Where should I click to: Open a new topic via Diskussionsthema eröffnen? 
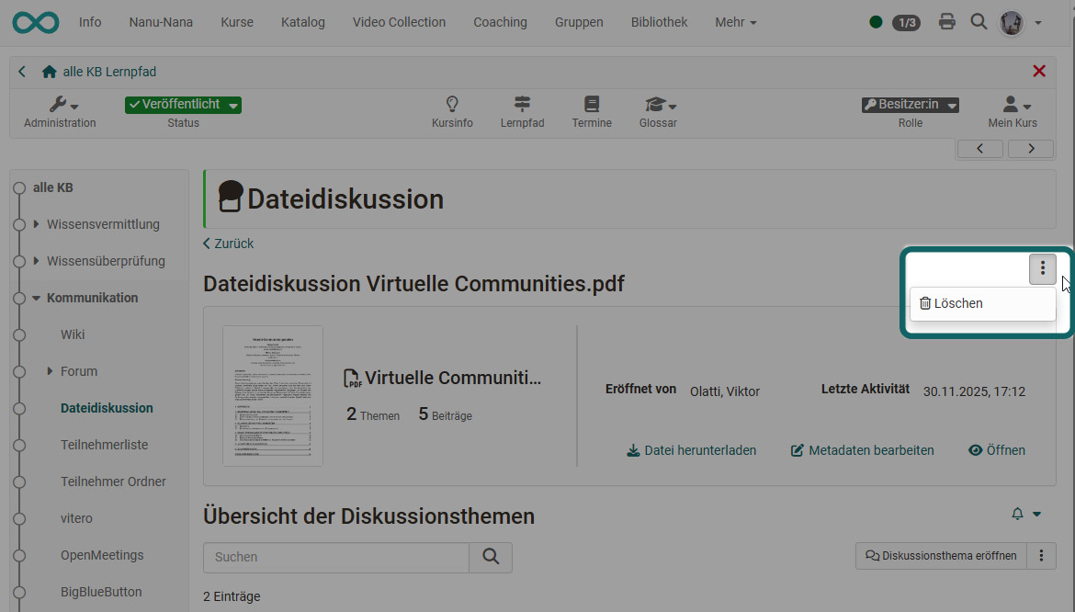click(x=940, y=555)
